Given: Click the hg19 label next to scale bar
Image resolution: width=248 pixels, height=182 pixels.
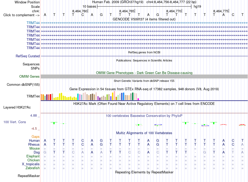Looking at the screenshot, I should click(197, 7).
